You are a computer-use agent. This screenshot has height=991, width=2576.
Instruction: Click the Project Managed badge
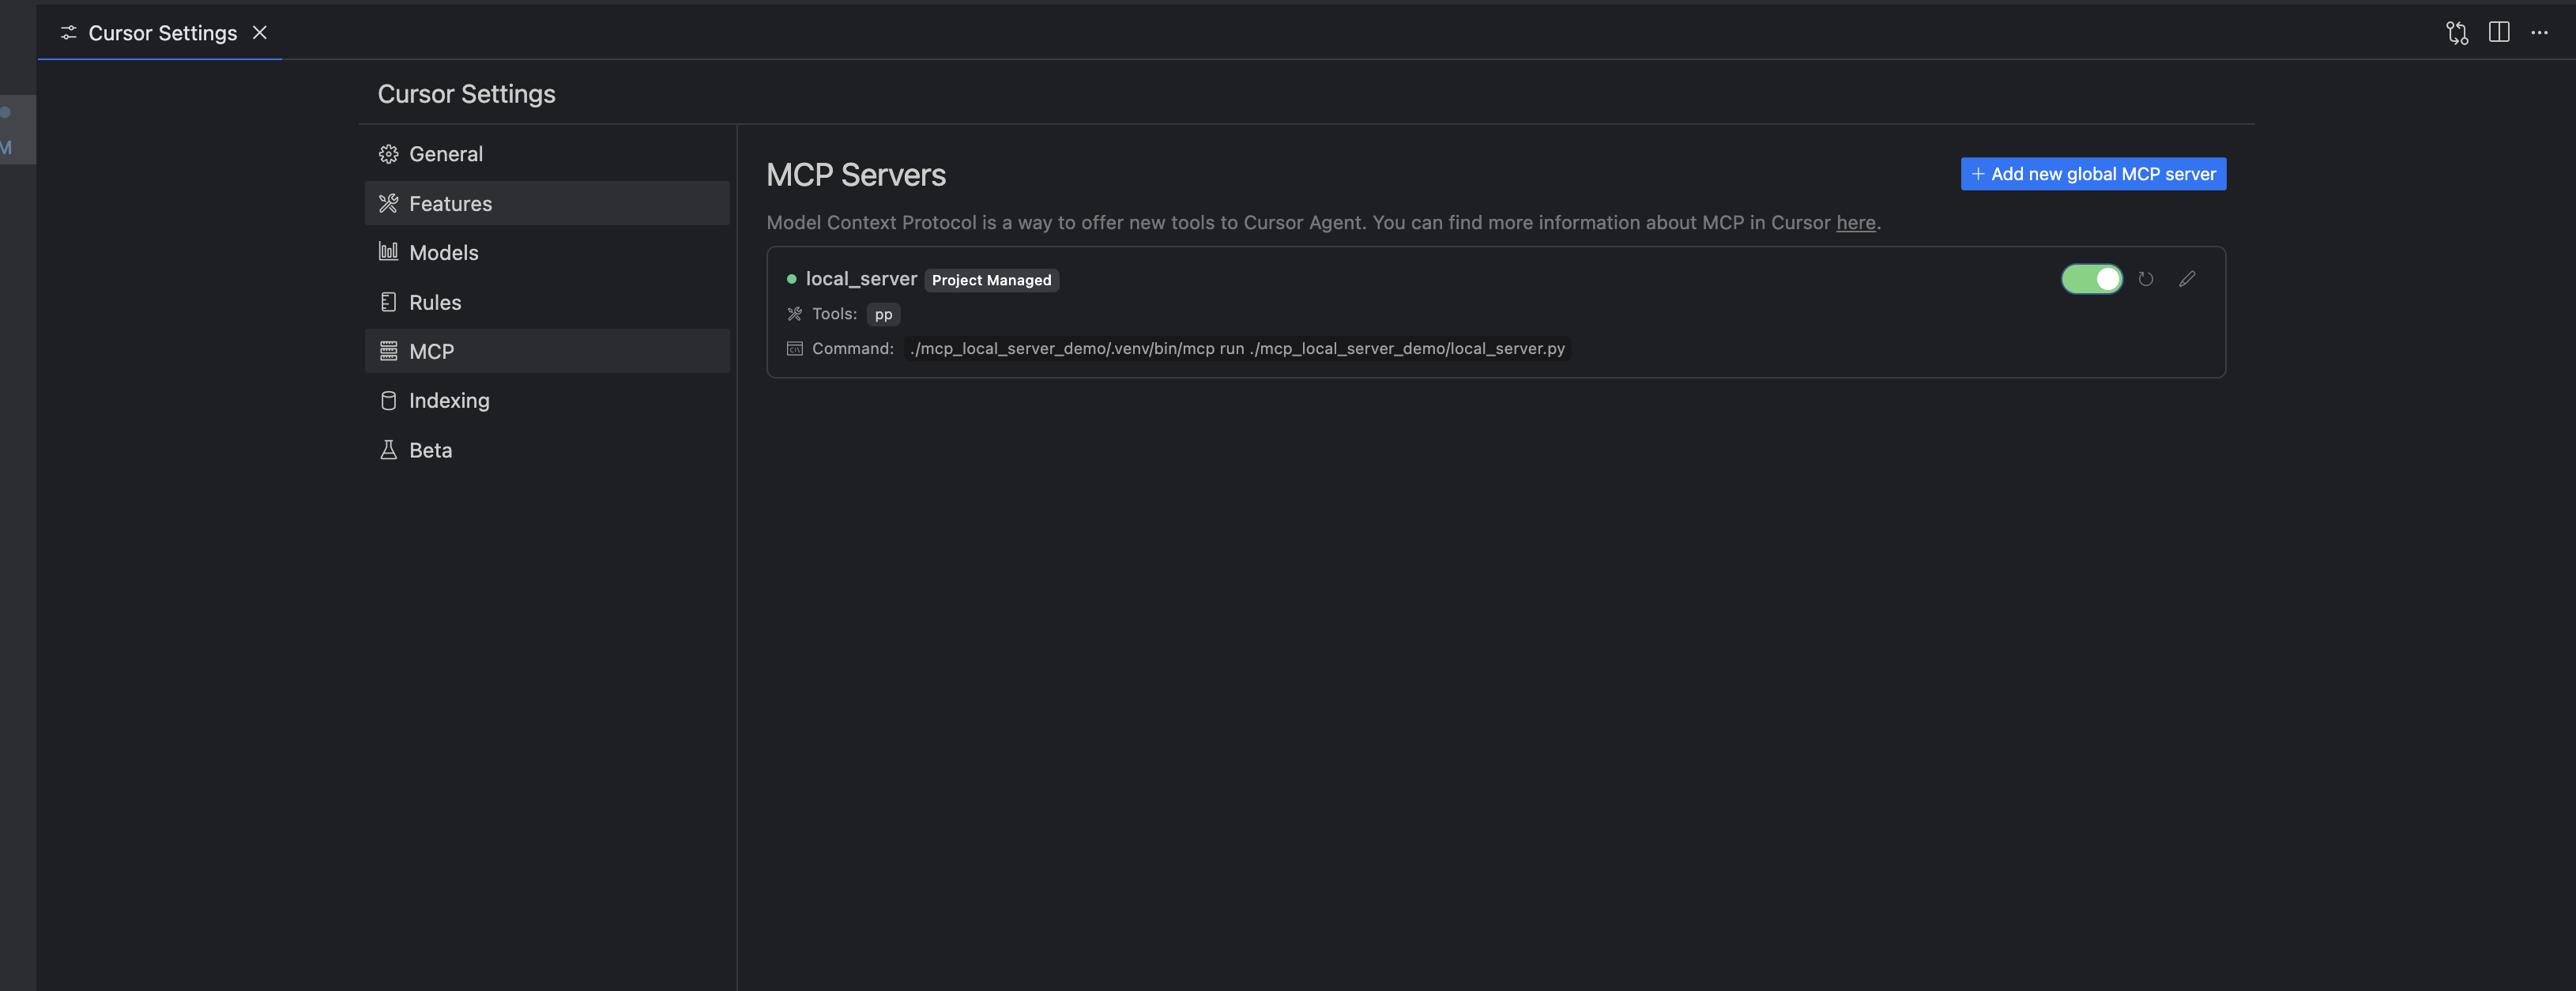991,280
